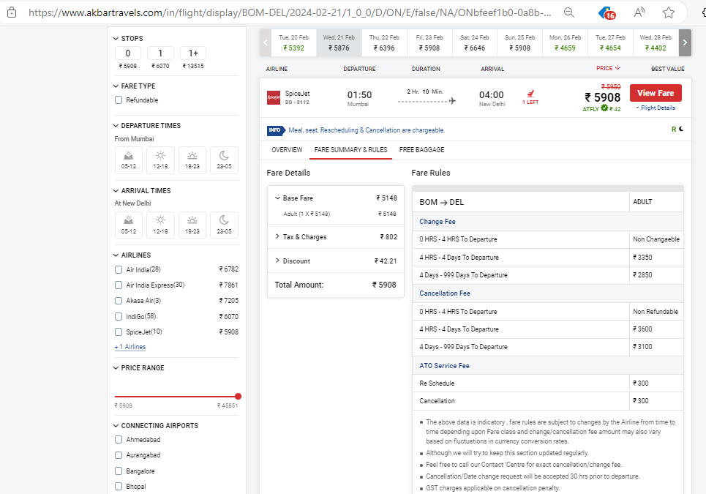This screenshot has width=706, height=494.
Task: Tick the IndiGo airline filter checkbox
Action: click(119, 316)
